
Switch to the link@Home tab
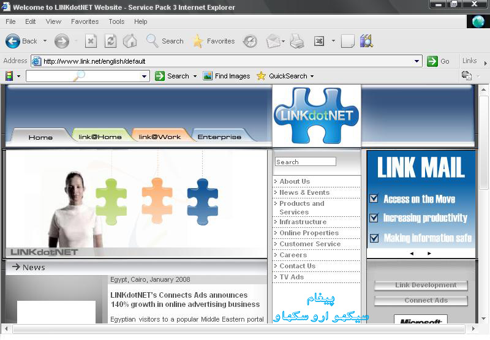tap(100, 137)
